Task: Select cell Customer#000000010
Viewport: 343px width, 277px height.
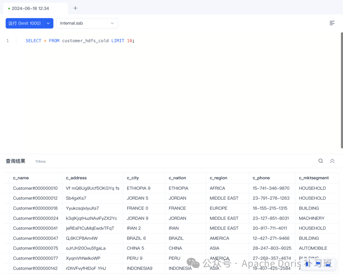Action: (x=35, y=188)
